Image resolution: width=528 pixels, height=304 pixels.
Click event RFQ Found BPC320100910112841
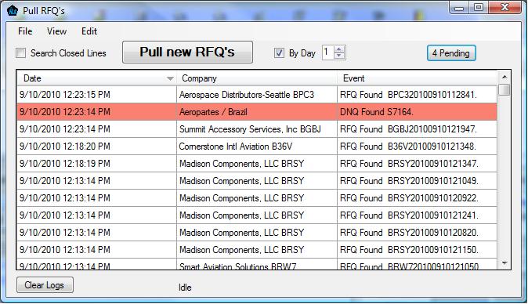tap(418, 95)
